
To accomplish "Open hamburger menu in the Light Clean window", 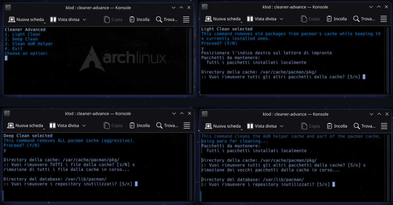I will tap(383, 19).
